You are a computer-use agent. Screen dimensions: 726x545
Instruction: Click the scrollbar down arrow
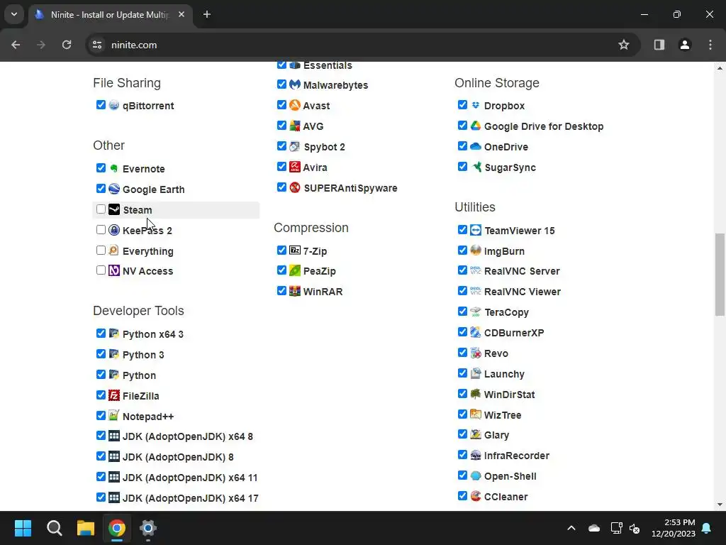tap(720, 505)
